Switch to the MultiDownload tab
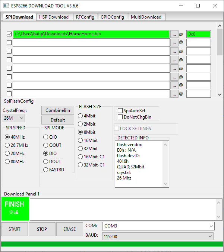The height and width of the screenshot is (252, 224). [x=146, y=17]
